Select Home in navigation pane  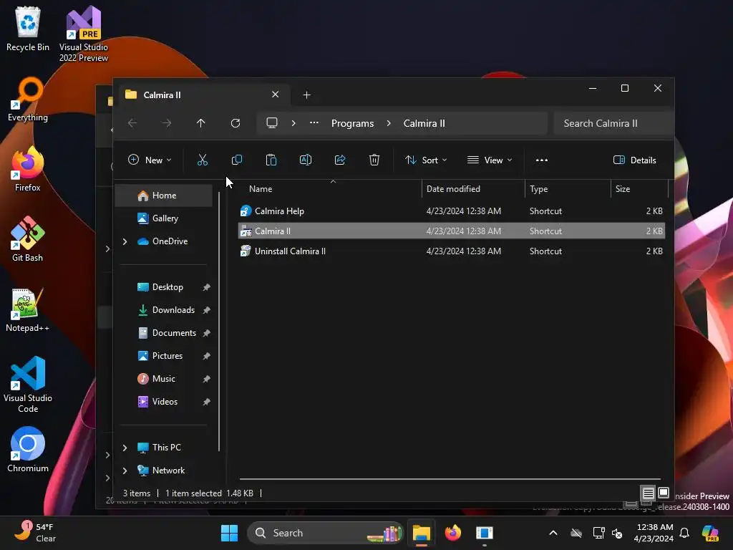(x=164, y=196)
